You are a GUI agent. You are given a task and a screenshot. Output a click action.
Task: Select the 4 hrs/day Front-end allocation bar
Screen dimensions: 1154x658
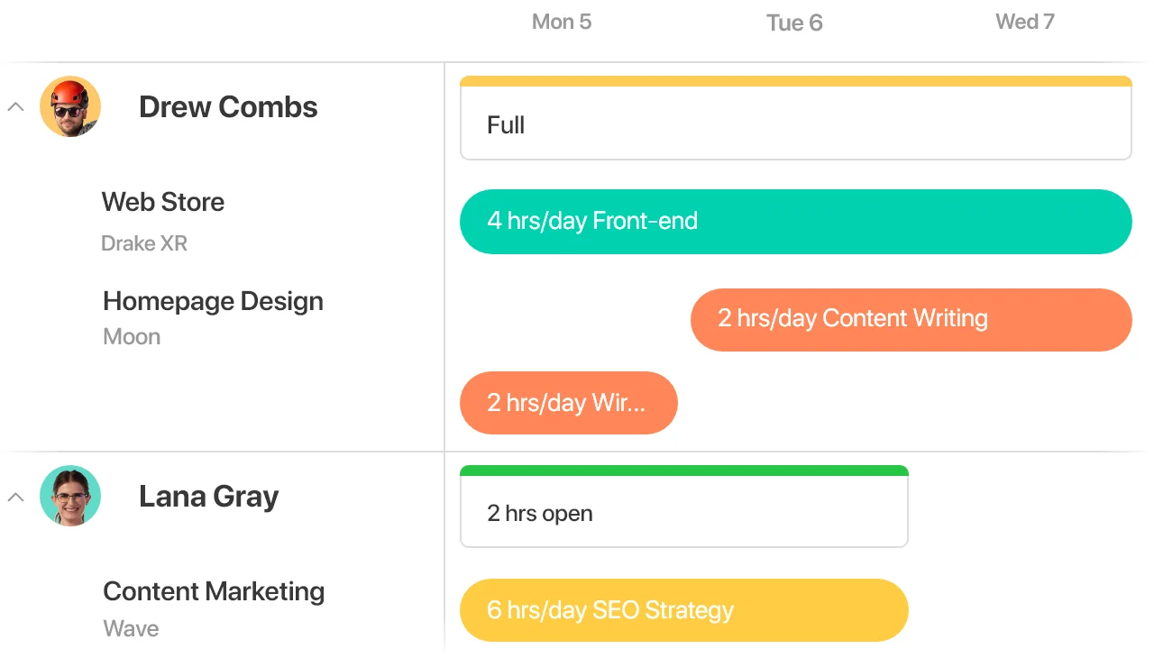pos(796,222)
